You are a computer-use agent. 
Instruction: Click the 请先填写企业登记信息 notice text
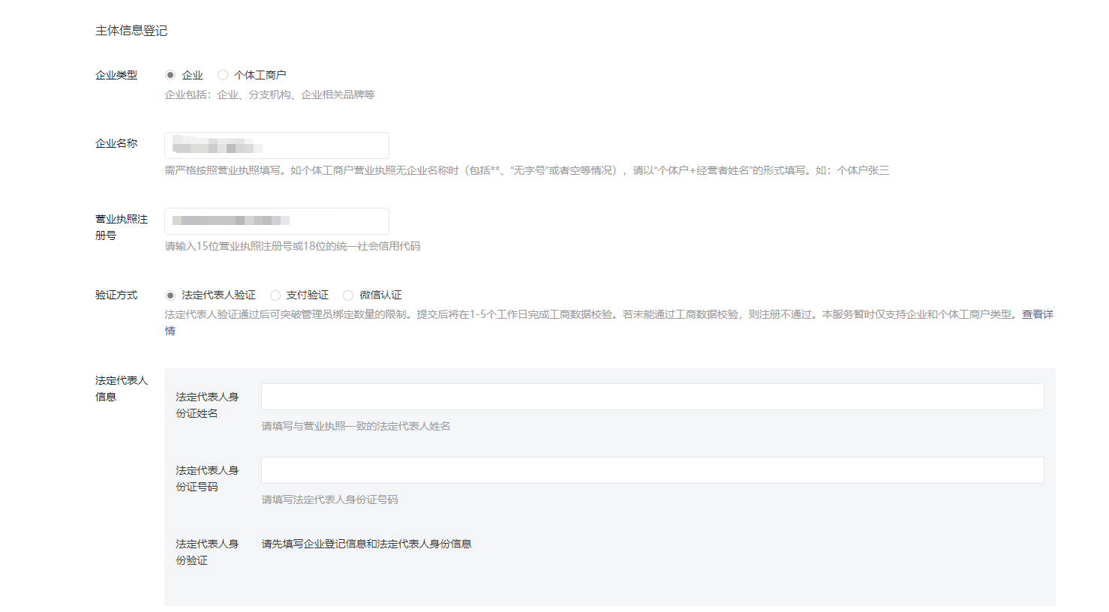click(x=366, y=544)
